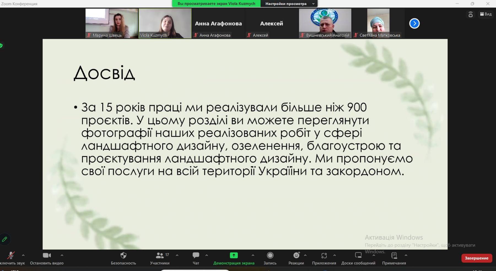Click the green annotation pencil icon
This screenshot has width=496, height=271.
tap(5, 239)
